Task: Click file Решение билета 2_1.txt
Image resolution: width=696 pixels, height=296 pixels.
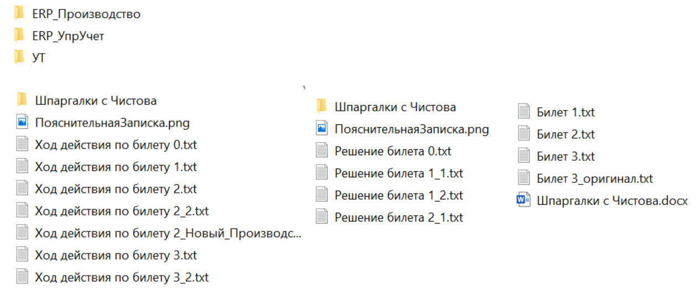Action: (398, 217)
